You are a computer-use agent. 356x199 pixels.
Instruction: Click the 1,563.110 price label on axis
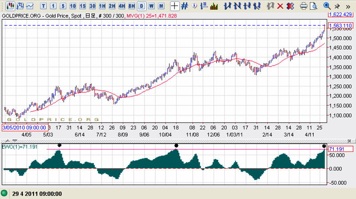point(341,26)
